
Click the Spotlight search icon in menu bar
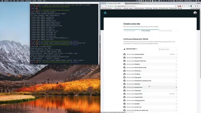pyautogui.click(x=193, y=1)
